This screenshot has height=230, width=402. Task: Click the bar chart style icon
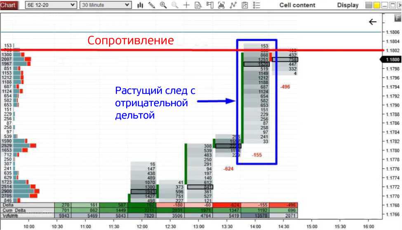pos(140,5)
